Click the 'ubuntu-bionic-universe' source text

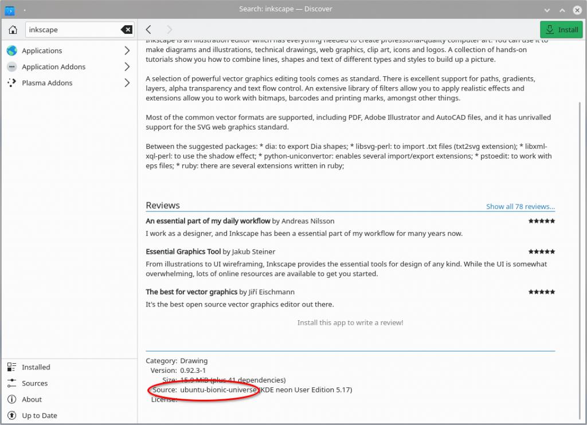pyautogui.click(x=218, y=390)
